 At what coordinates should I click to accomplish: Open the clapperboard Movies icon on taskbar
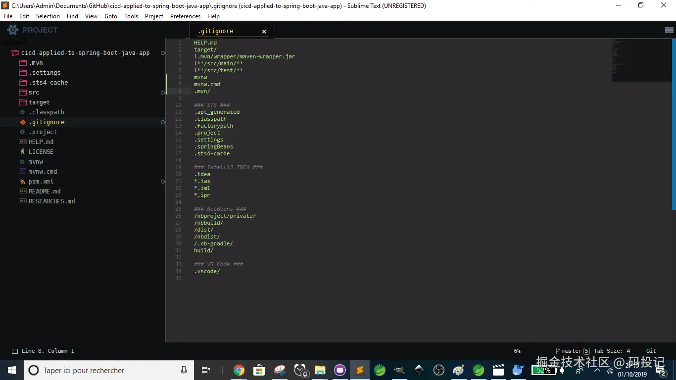tap(498, 370)
